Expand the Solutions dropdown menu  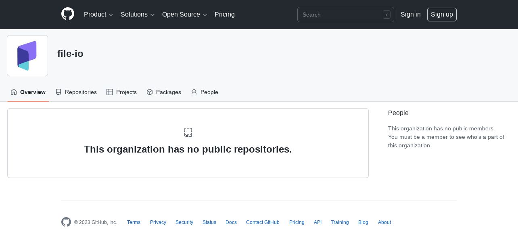(138, 15)
